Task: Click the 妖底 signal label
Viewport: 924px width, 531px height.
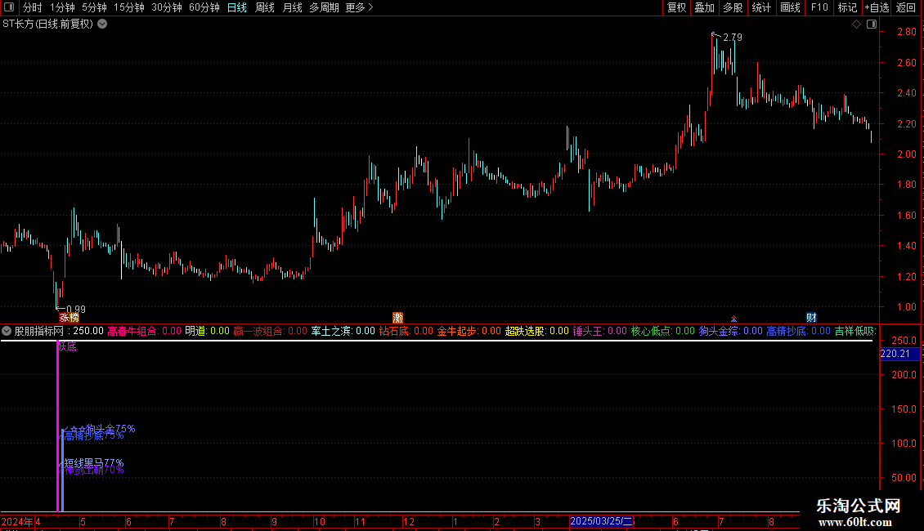Action: point(67,347)
